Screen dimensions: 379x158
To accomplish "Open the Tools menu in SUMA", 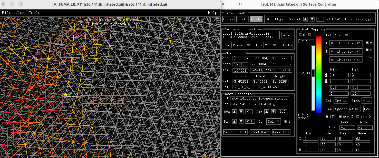I will (x=34, y=13).
